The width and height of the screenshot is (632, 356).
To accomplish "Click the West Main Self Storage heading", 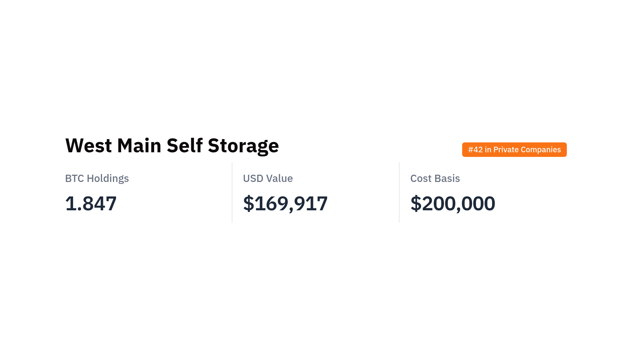I will 172,145.
